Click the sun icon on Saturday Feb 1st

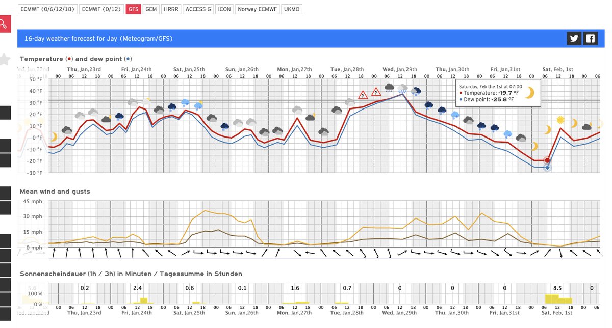point(560,120)
